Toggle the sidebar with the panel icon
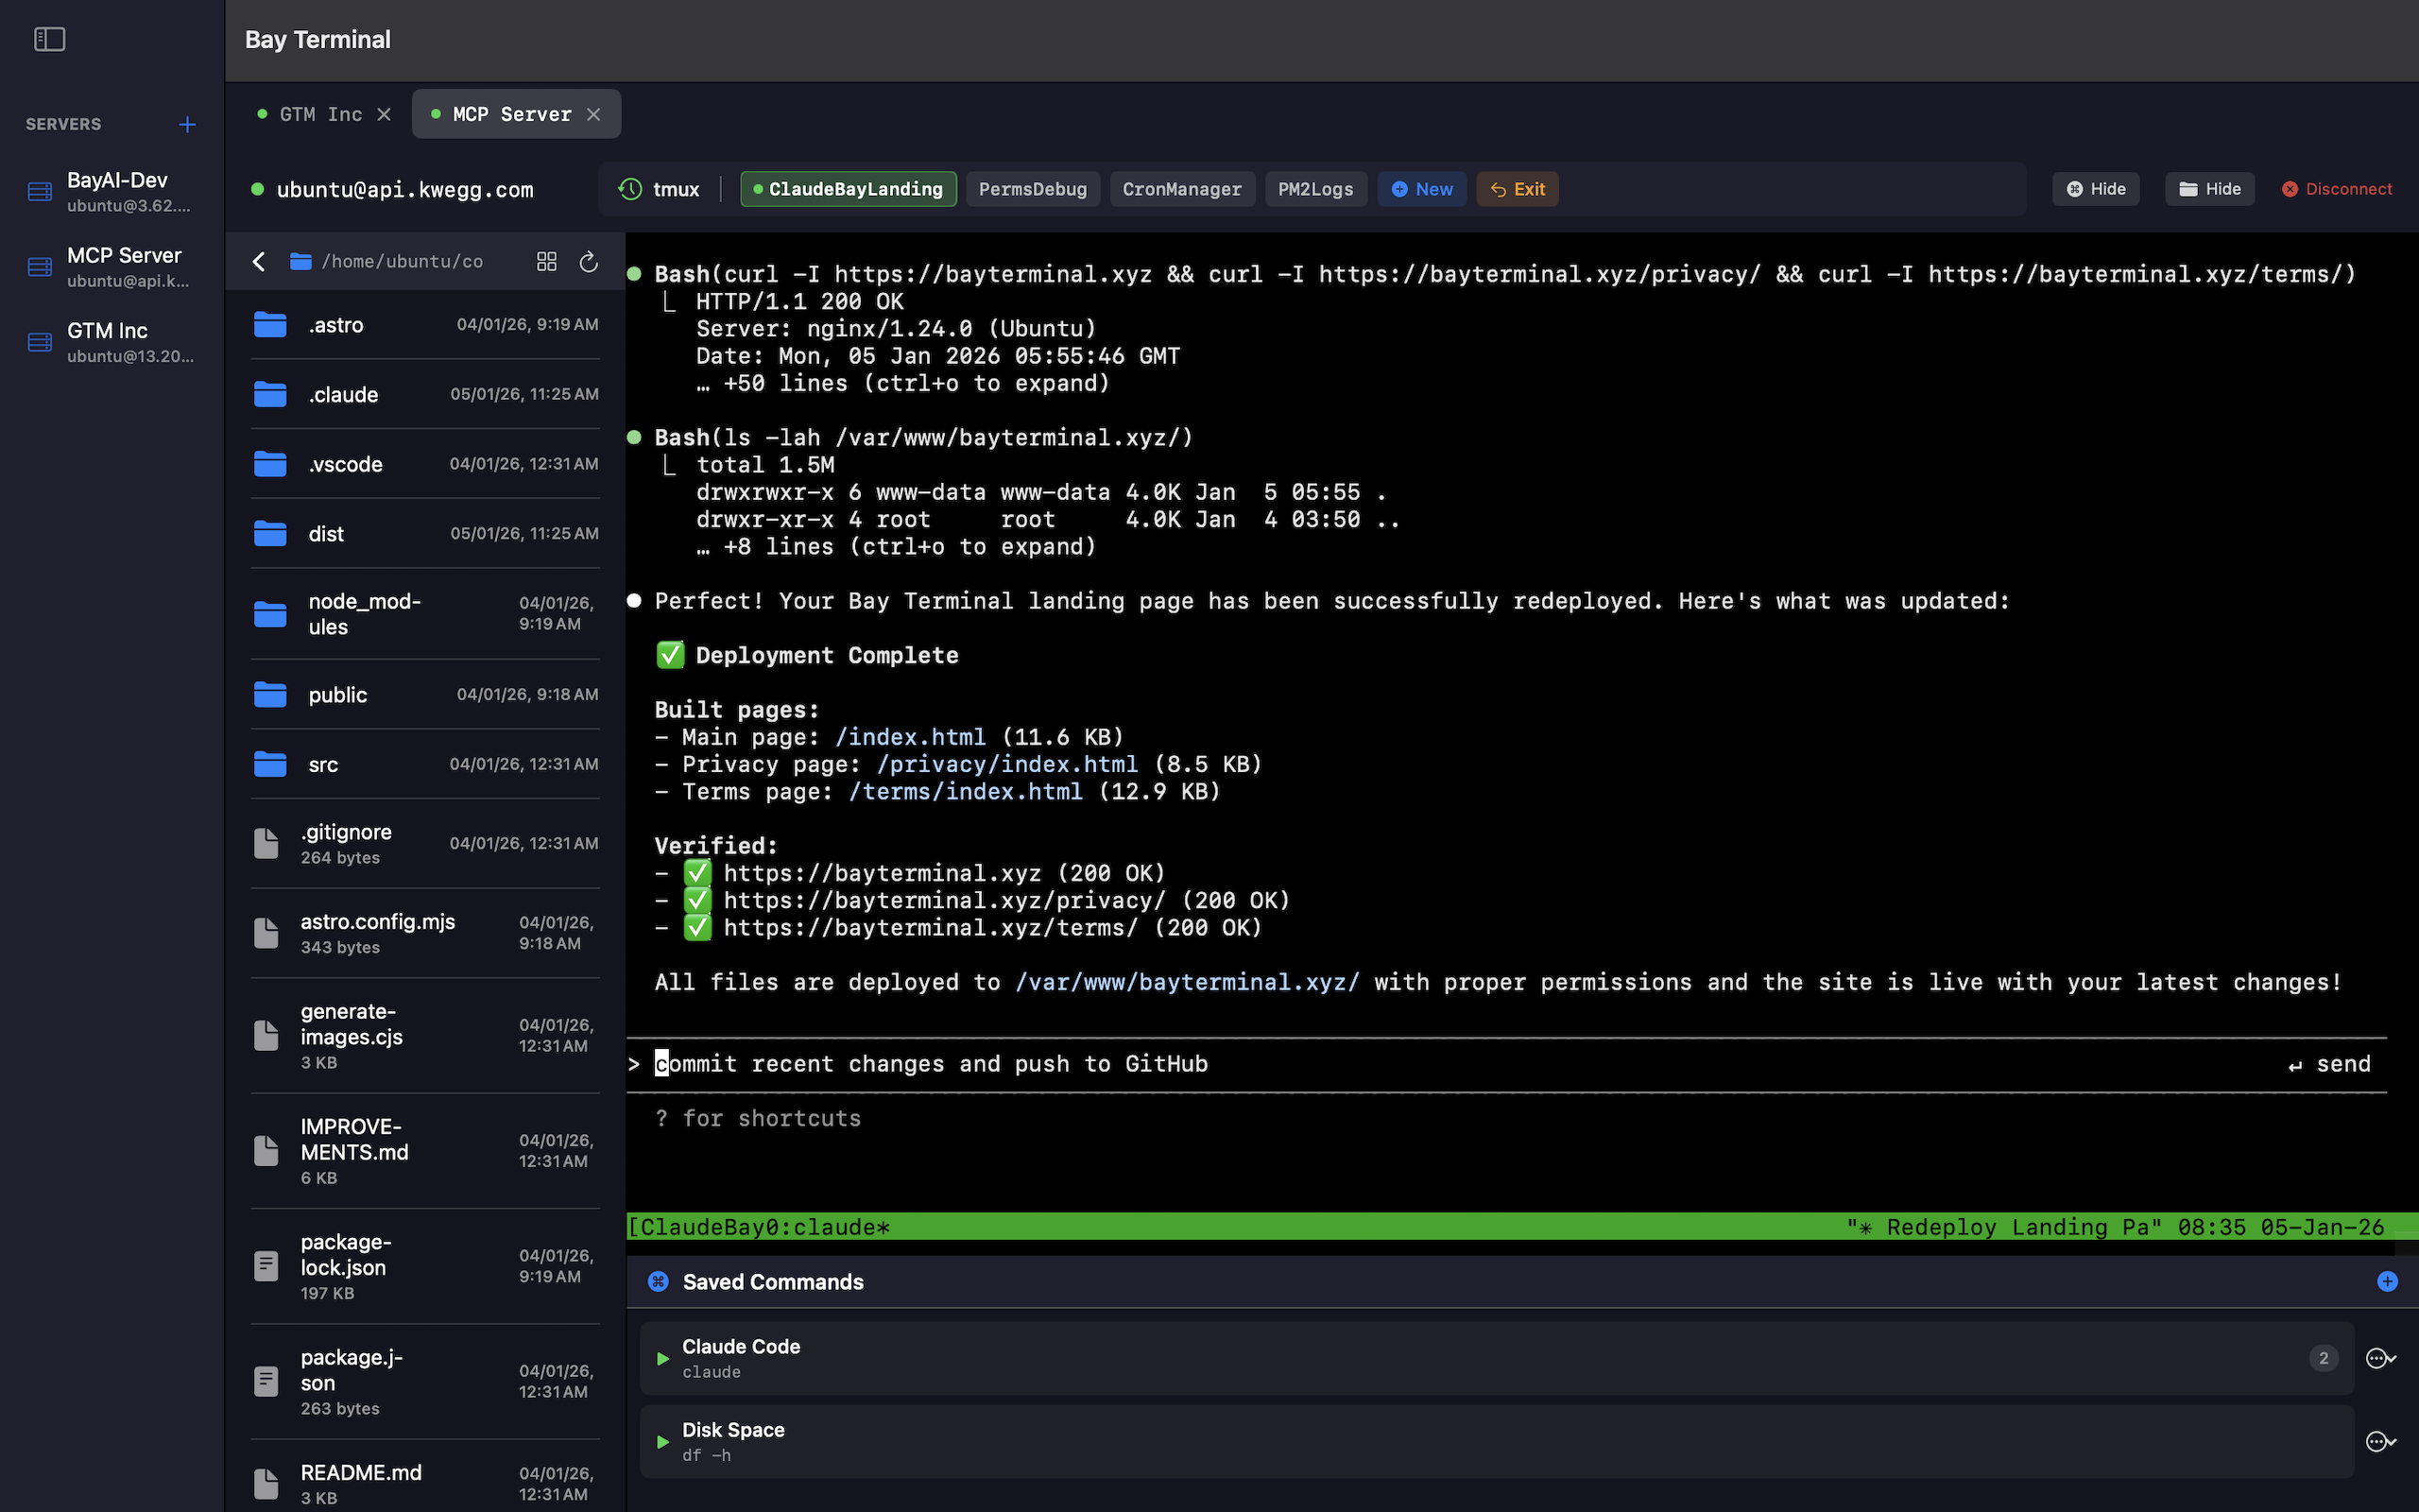This screenshot has height=1512, width=2419. pos(50,39)
